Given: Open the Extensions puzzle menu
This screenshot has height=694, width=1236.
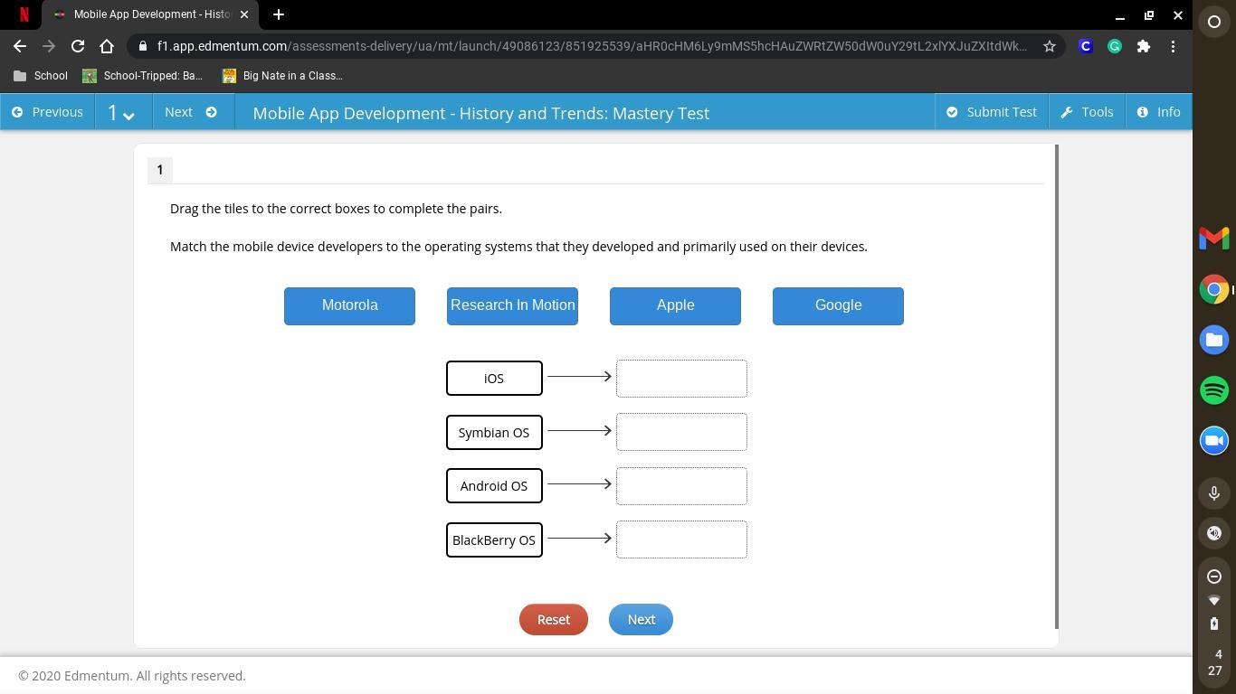Looking at the screenshot, I should [1144, 46].
